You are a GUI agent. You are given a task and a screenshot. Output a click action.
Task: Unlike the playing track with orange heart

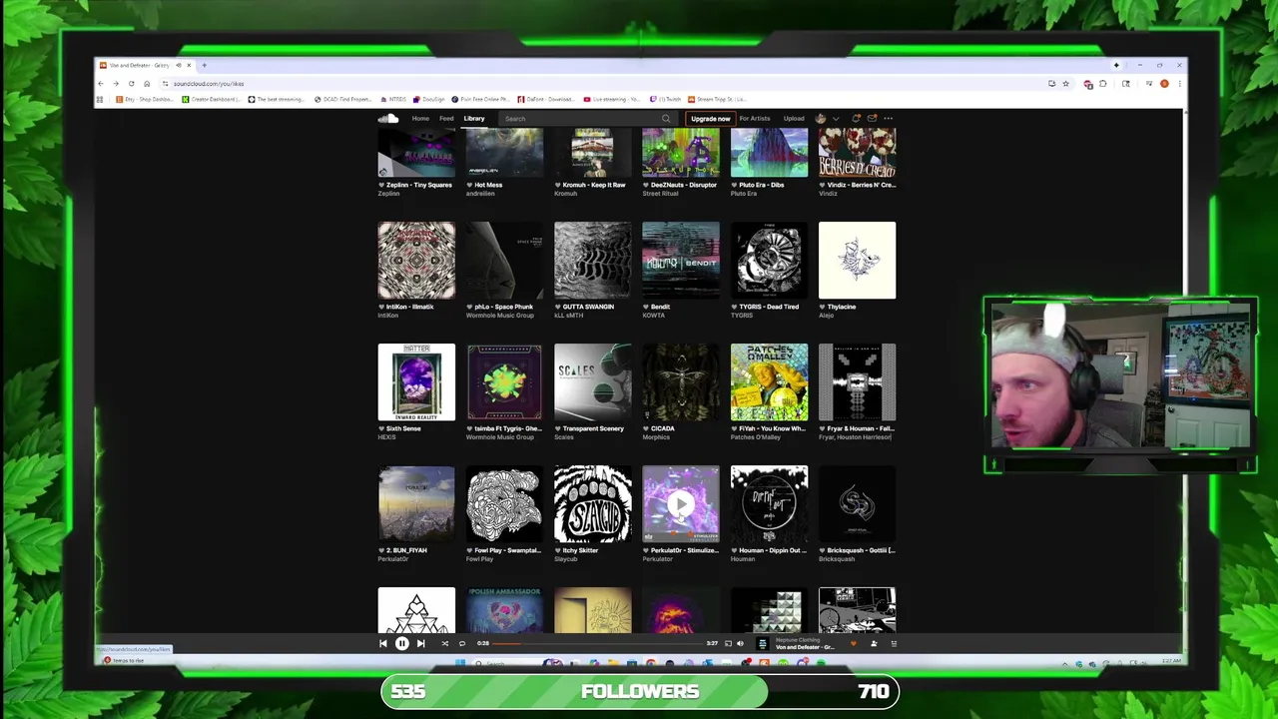(853, 643)
